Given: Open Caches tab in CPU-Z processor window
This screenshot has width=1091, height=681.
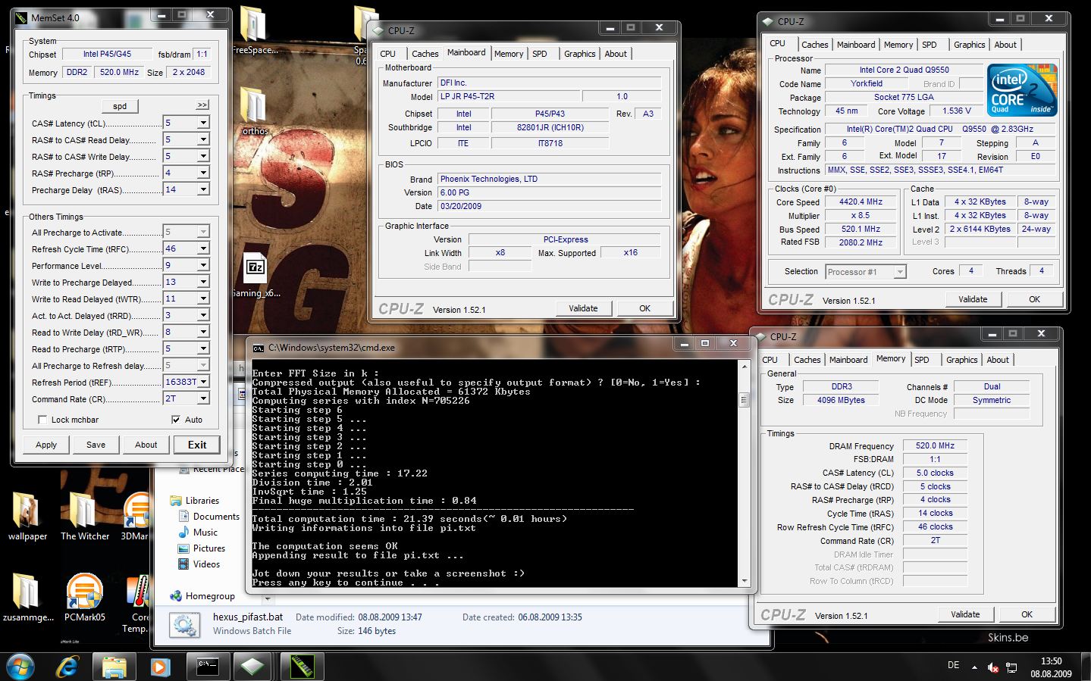Looking at the screenshot, I should click(815, 45).
